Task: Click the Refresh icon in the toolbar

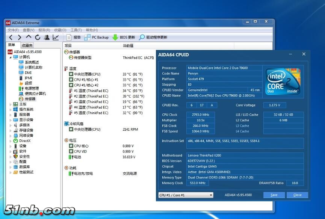Action: pyautogui.click(x=38, y=37)
